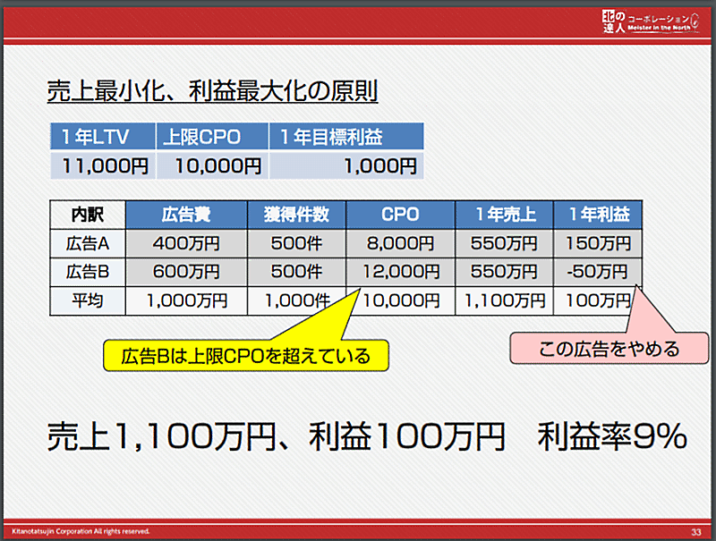This screenshot has width=716, height=541.
Task: Click the slide title 売上最小化、利益最大化の原則
Action: click(211, 91)
